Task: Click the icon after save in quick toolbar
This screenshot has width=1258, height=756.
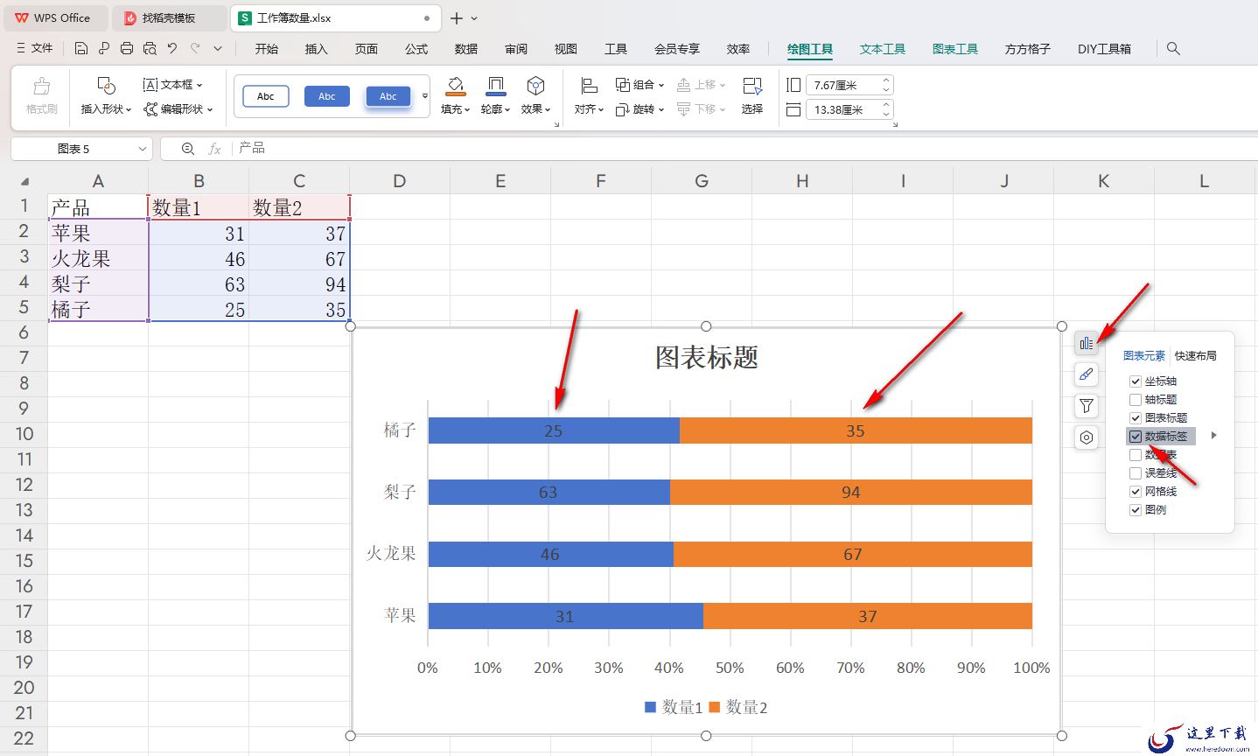Action: pyautogui.click(x=104, y=49)
